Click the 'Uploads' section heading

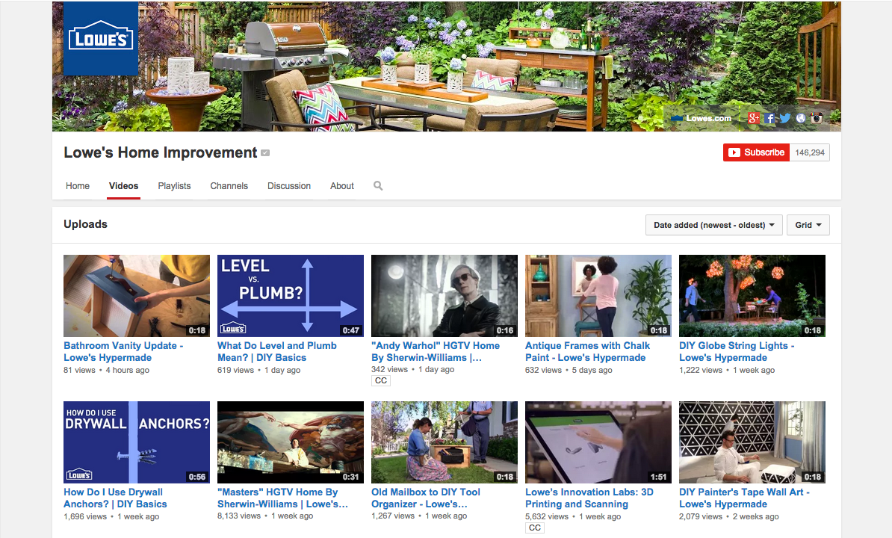(x=85, y=224)
